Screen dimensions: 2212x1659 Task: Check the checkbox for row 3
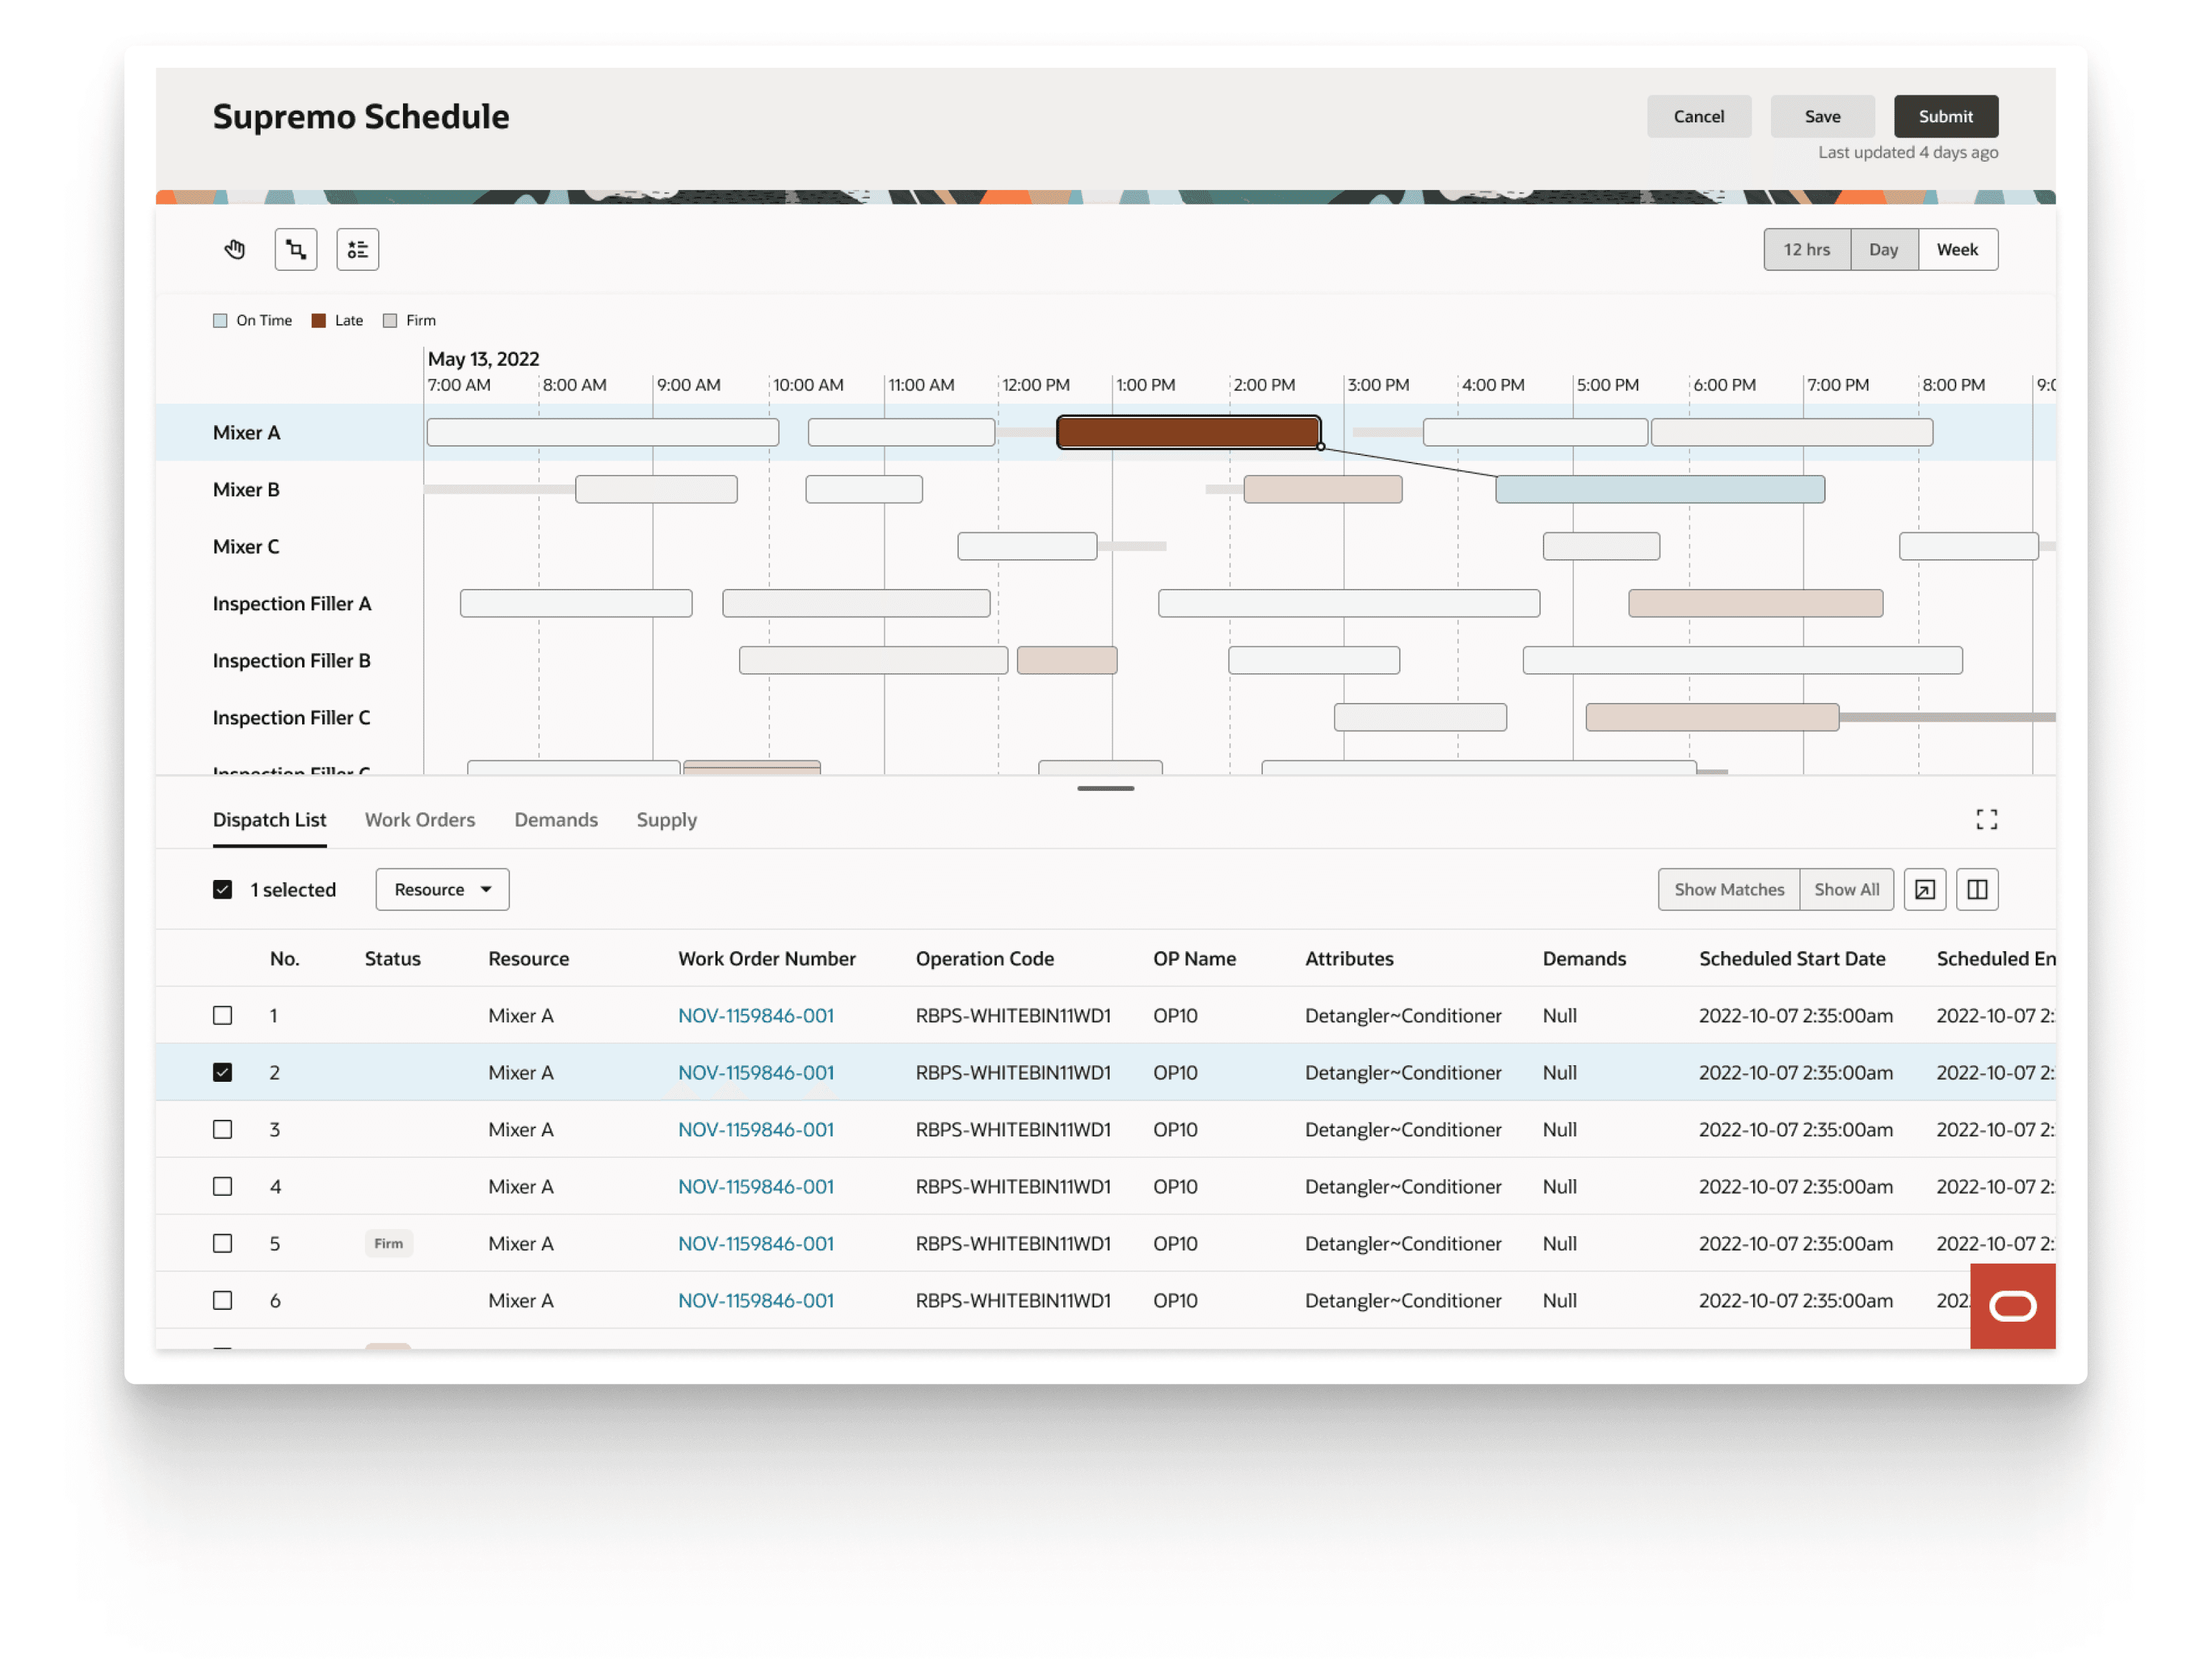(223, 1130)
